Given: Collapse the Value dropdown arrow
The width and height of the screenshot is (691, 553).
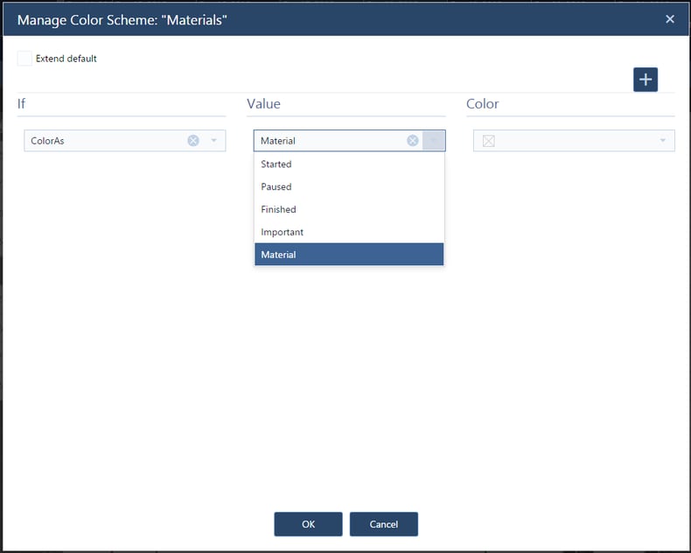Looking at the screenshot, I should click(x=434, y=141).
